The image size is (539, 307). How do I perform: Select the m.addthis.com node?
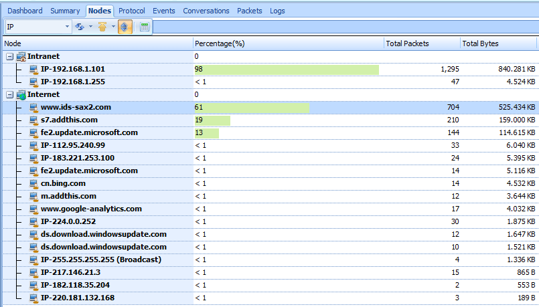point(68,196)
